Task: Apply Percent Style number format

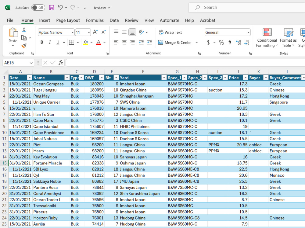Action: tap(221, 43)
